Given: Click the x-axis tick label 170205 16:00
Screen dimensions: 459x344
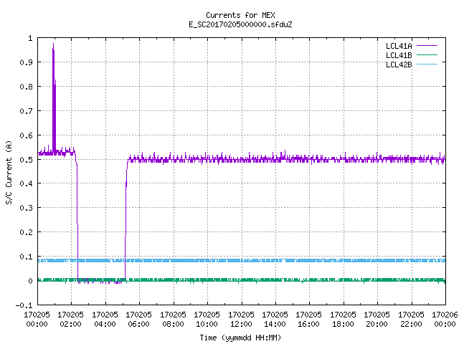Looking at the screenshot, I should click(x=309, y=320).
